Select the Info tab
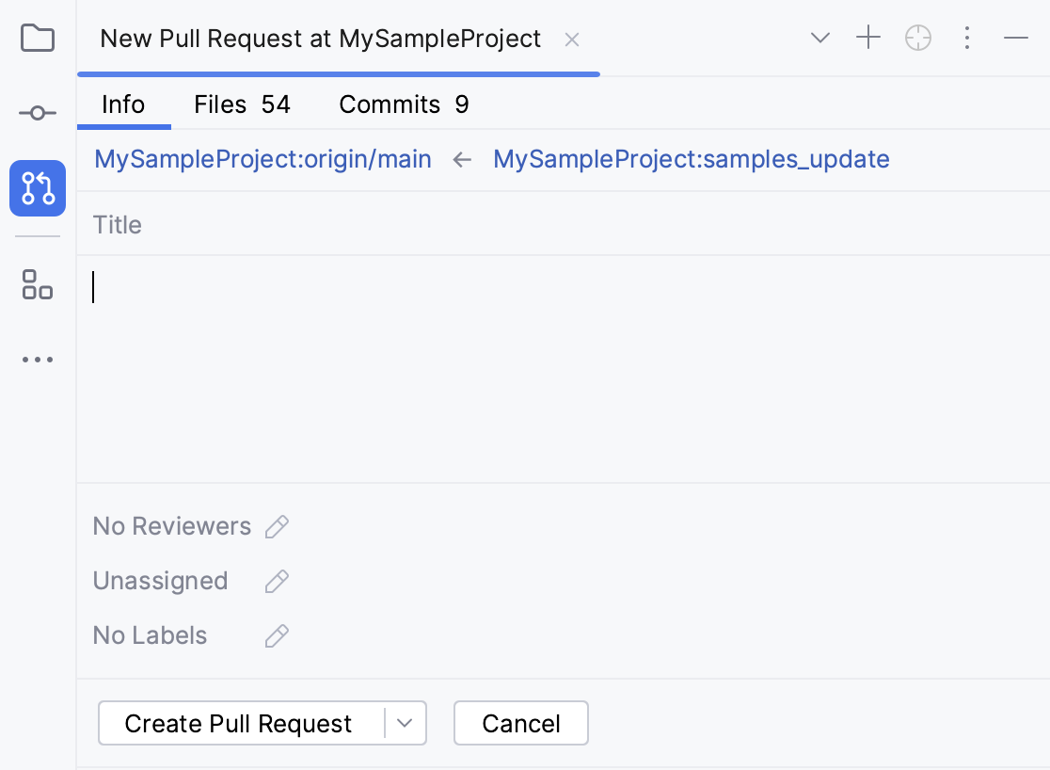The width and height of the screenshot is (1050, 770). pyautogui.click(x=123, y=104)
